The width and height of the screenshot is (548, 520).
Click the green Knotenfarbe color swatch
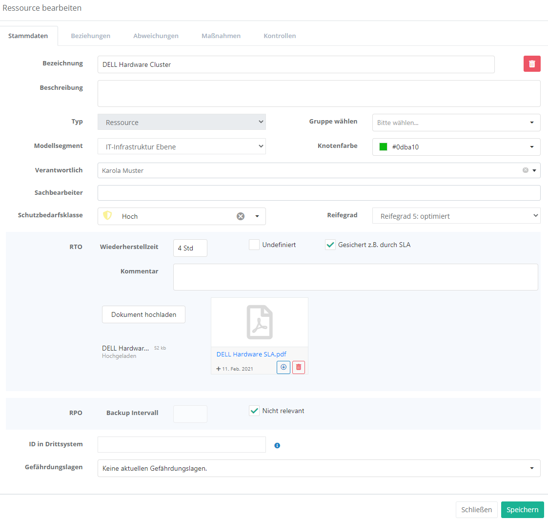click(x=384, y=147)
